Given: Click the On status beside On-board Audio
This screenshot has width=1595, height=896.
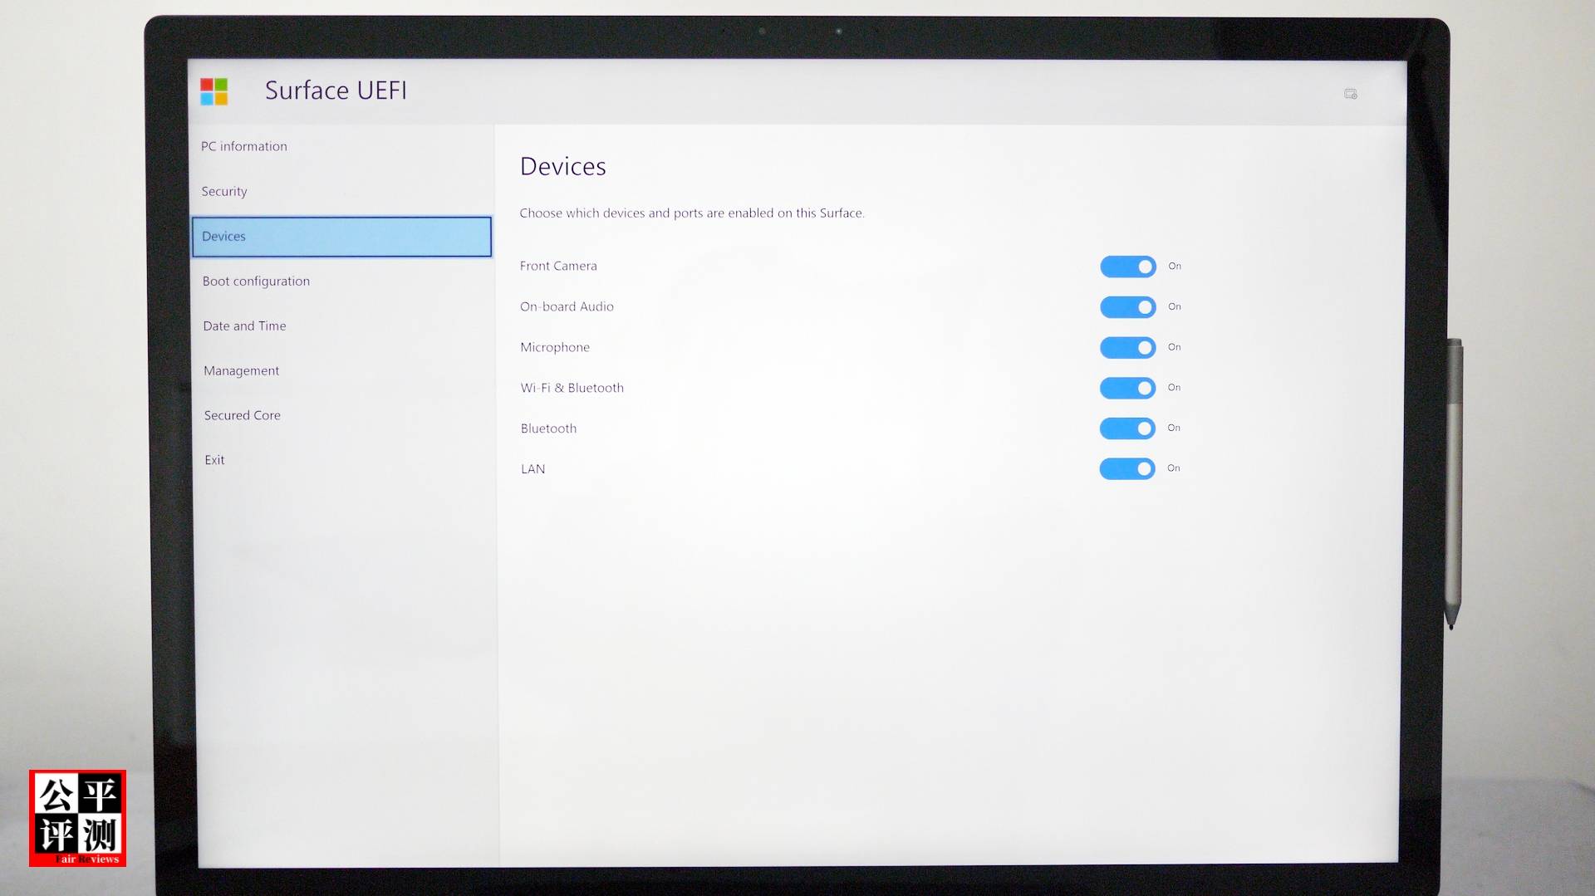Looking at the screenshot, I should [x=1175, y=307].
